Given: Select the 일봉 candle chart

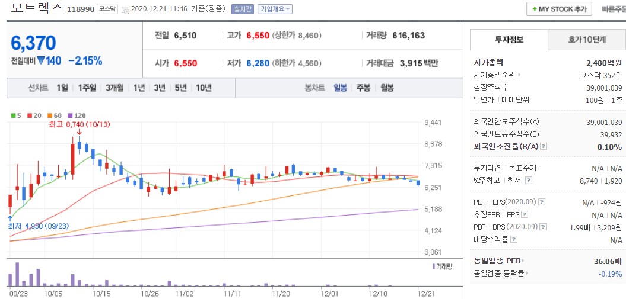Looking at the screenshot, I should [340, 88].
